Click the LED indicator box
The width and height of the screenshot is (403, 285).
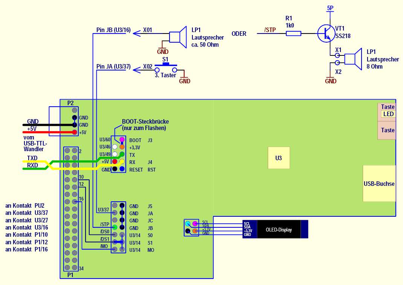[x=388, y=114]
